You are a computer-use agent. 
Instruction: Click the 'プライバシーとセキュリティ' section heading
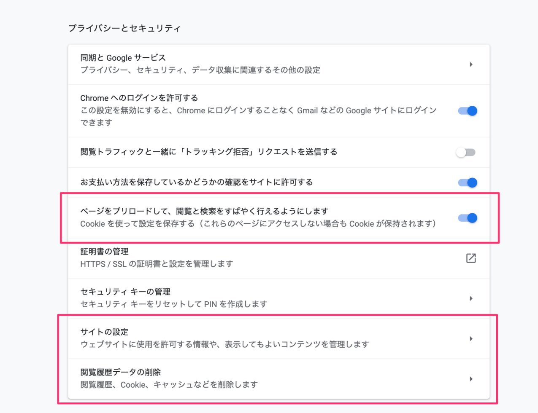(x=124, y=28)
